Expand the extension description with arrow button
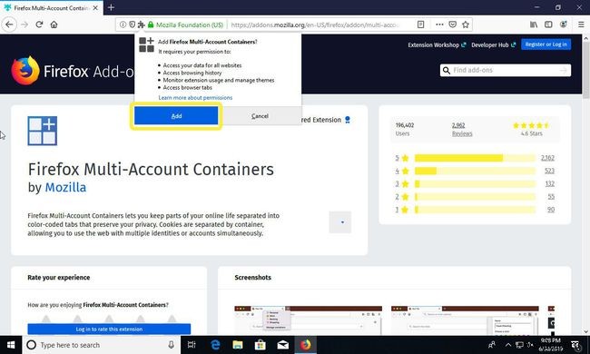The image size is (590, 354). pos(340,222)
